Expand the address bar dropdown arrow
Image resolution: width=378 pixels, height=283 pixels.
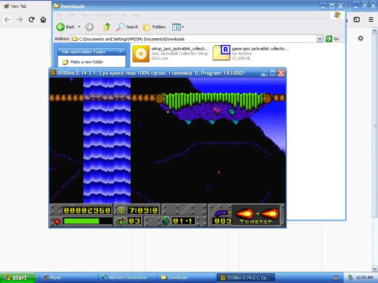click(320, 39)
